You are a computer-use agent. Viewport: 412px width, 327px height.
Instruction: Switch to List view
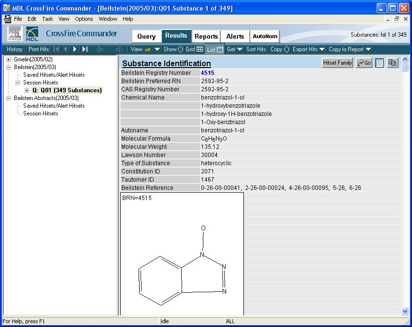click(x=214, y=49)
